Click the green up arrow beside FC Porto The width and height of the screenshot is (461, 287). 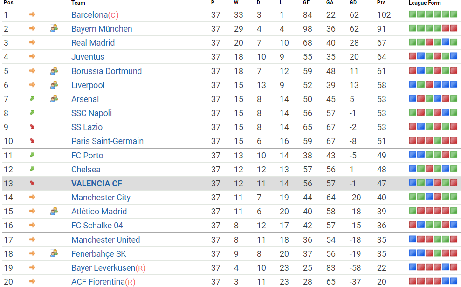tap(32, 155)
